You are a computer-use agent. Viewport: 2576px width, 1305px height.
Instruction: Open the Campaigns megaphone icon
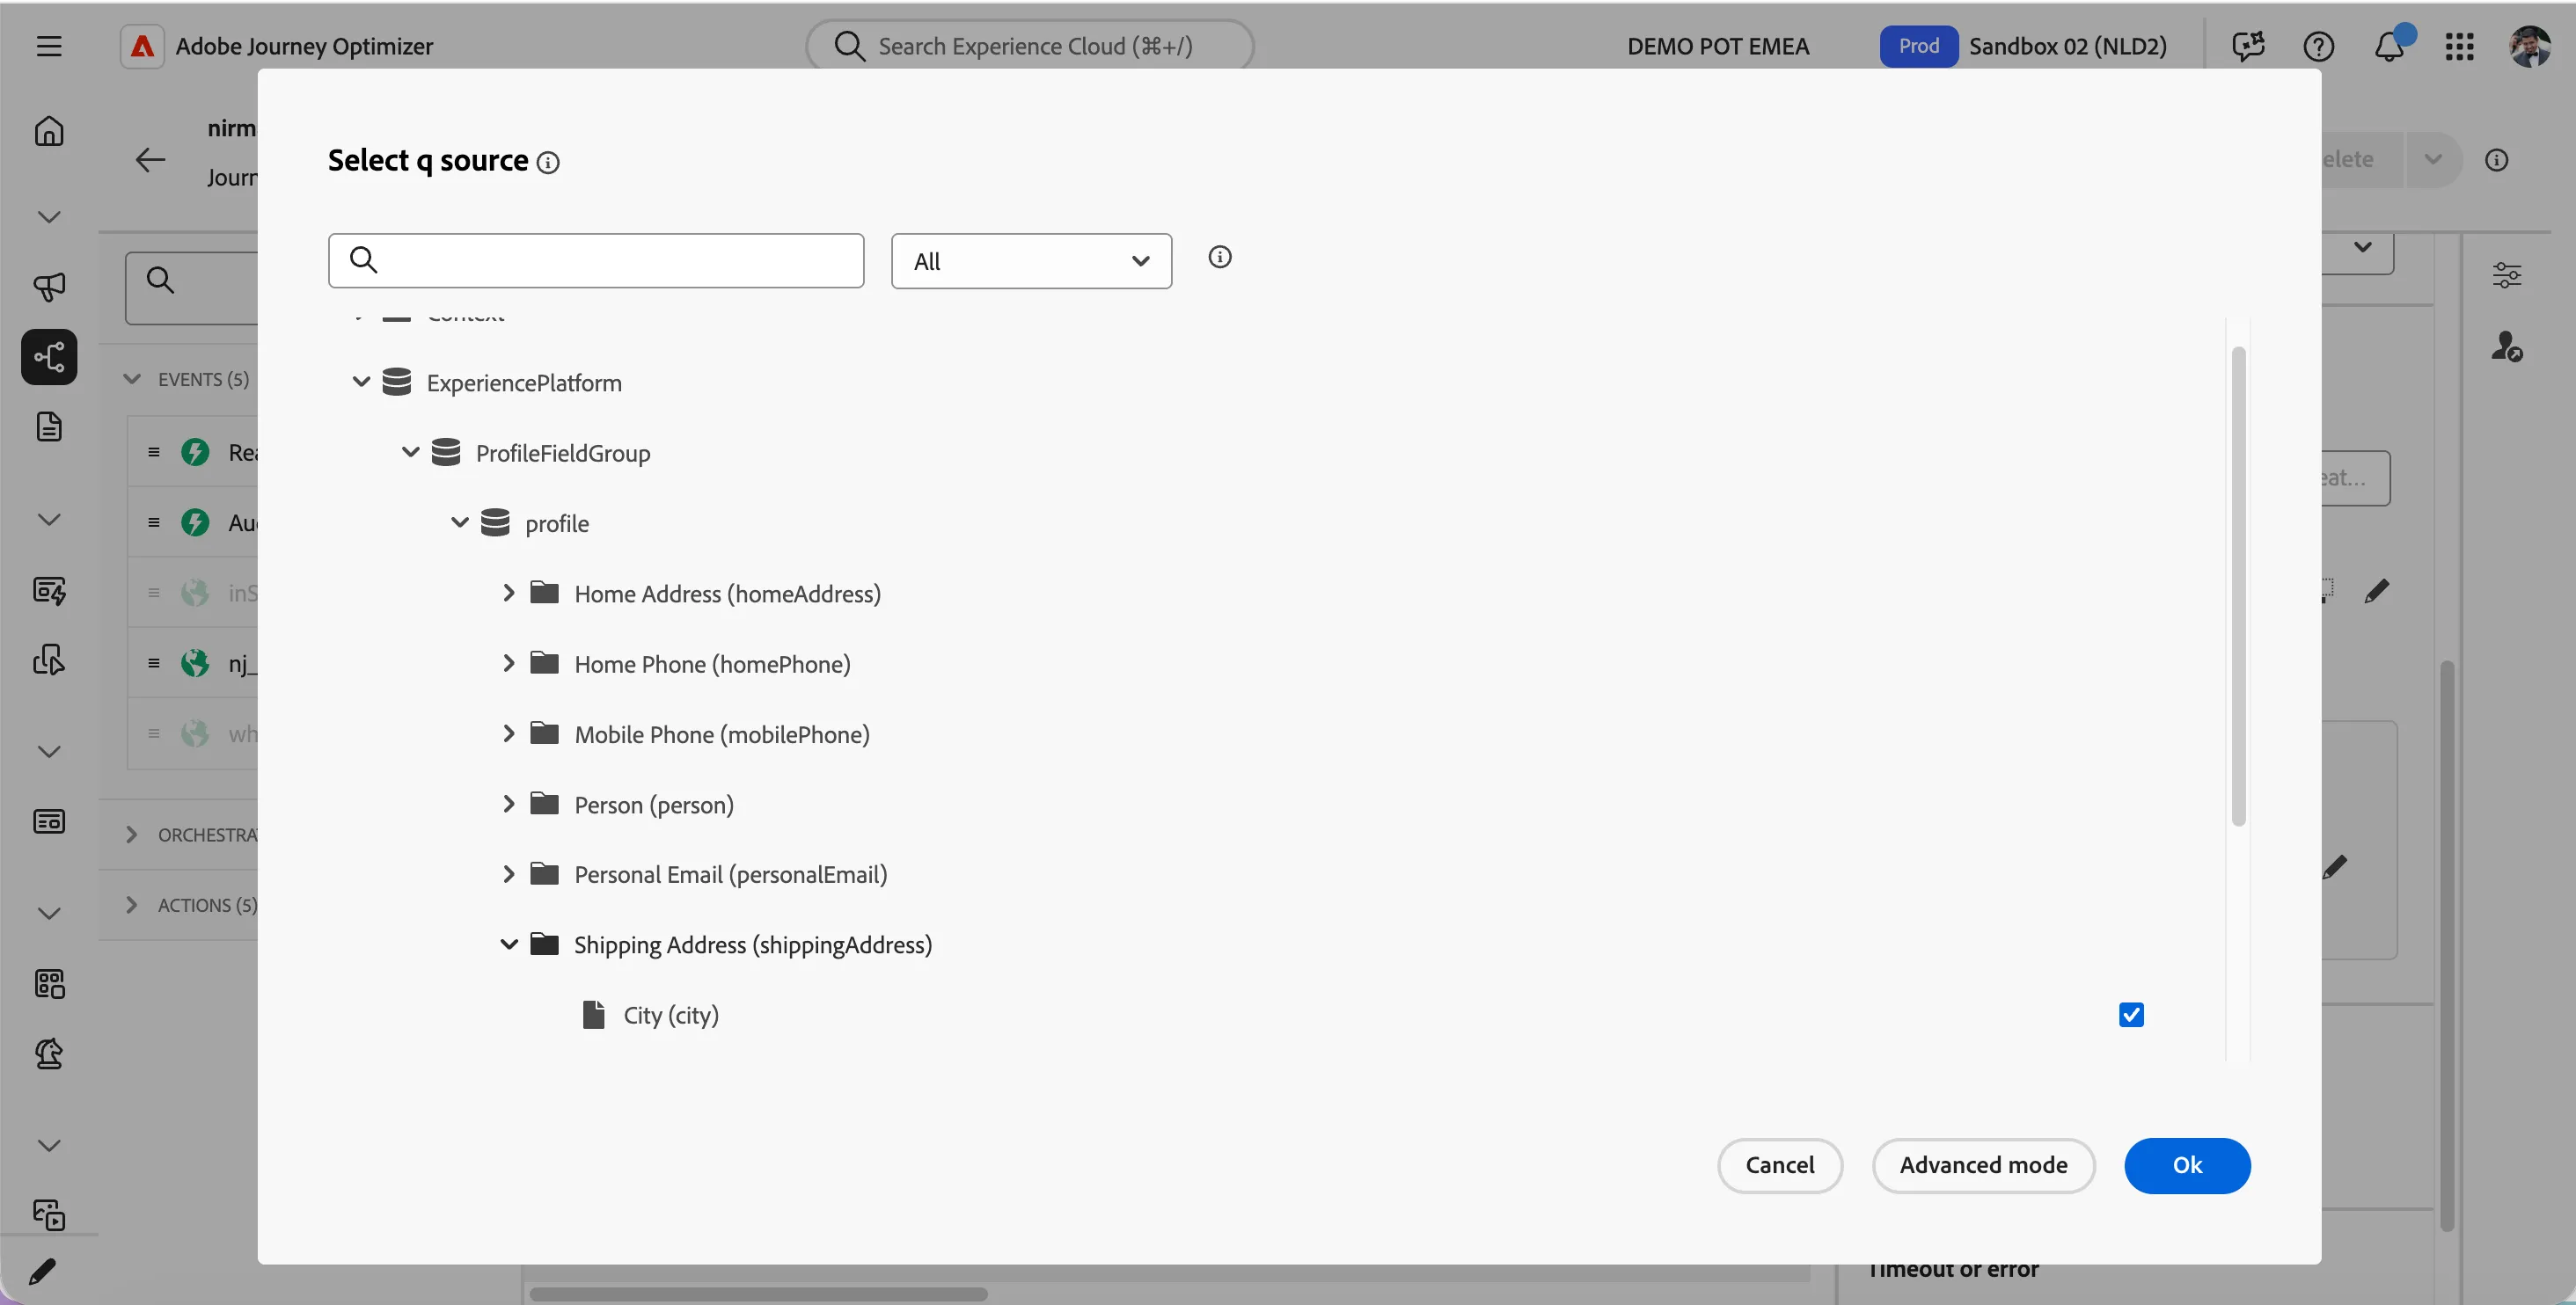point(49,287)
